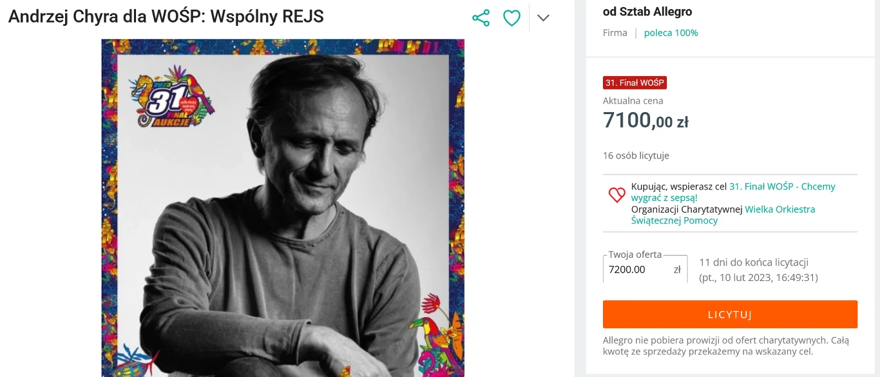The image size is (880, 377).
Task: Click the 16 osób licytuje bidders text
Action: click(636, 155)
